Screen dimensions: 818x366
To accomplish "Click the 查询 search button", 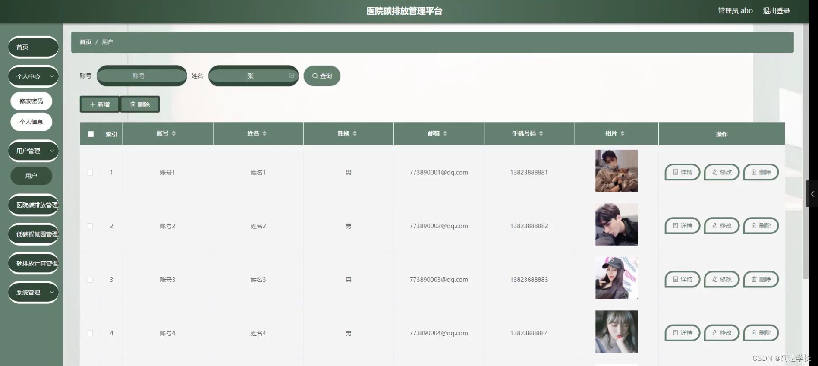I will click(322, 76).
